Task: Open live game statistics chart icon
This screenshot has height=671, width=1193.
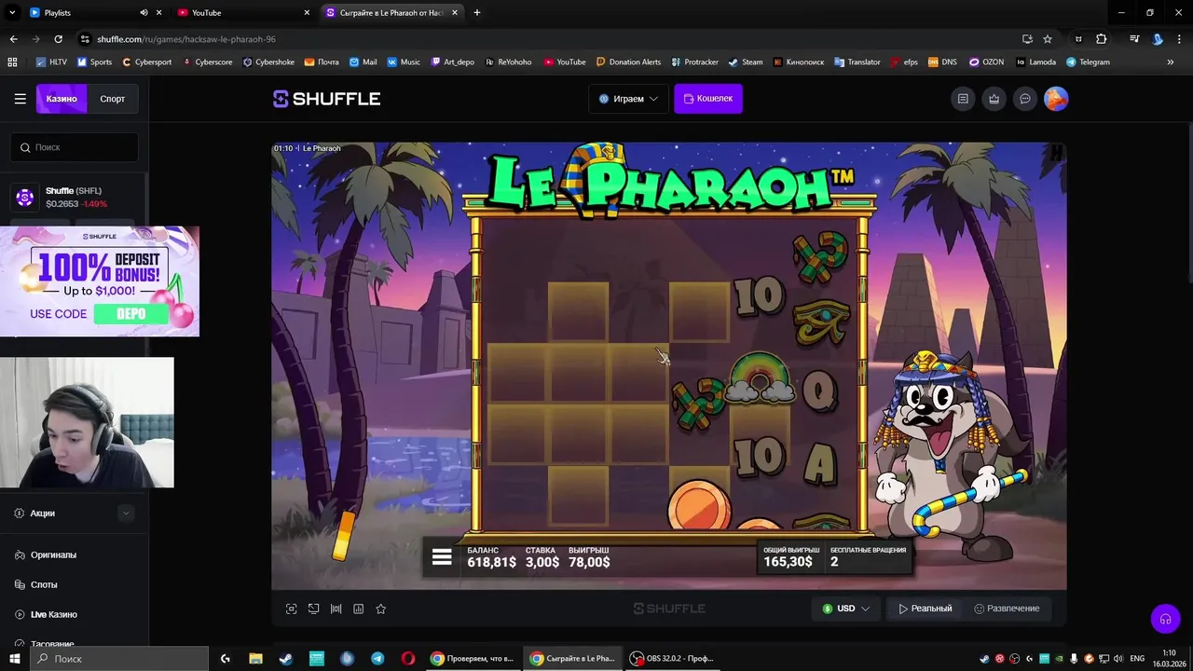Action: 358,609
